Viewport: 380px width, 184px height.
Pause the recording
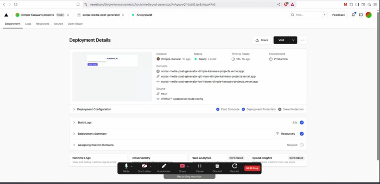pos(200,168)
